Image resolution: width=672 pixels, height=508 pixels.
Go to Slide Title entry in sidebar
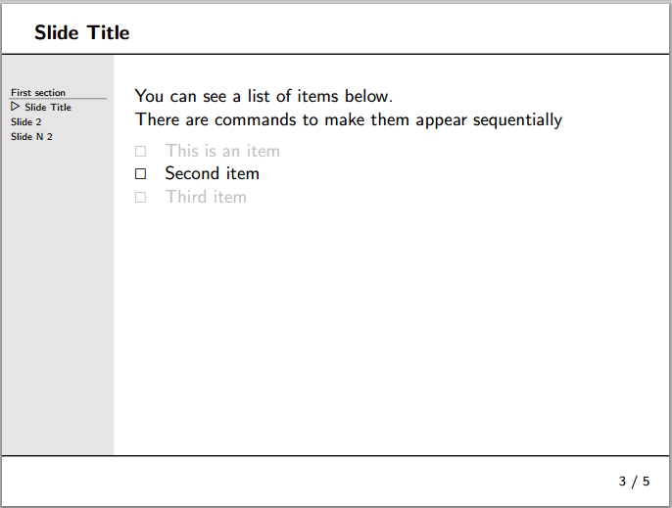(48, 108)
